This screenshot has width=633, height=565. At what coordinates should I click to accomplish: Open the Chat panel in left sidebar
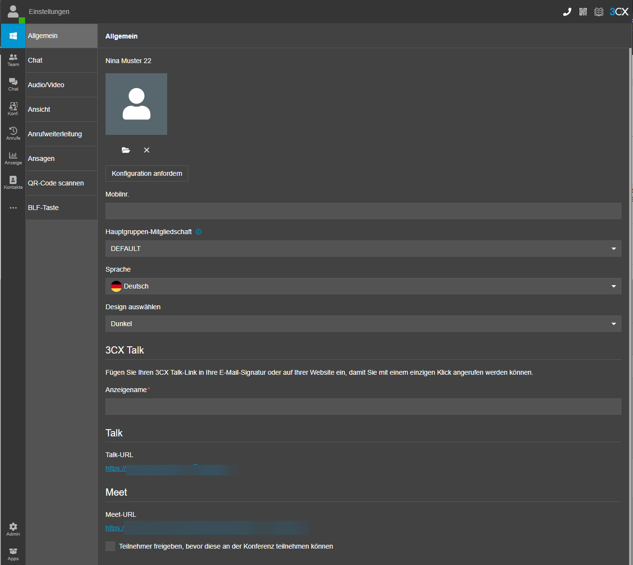(x=13, y=85)
